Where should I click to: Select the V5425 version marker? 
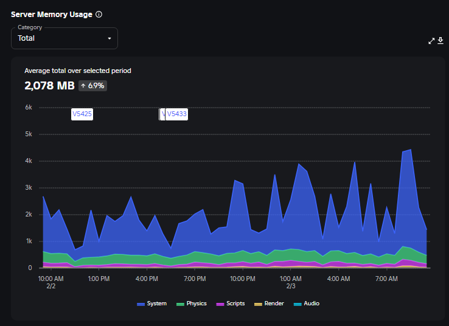point(82,114)
